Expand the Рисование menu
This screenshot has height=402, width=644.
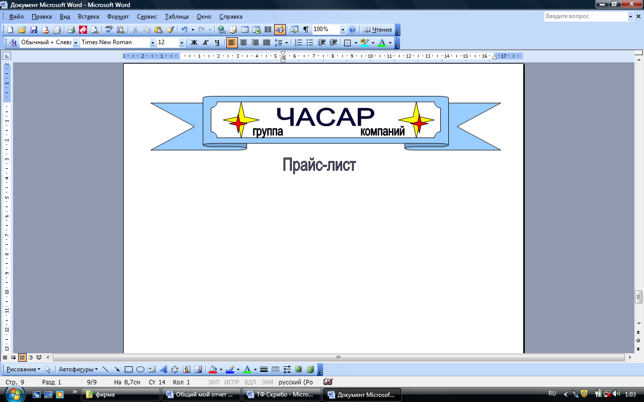pos(23,369)
